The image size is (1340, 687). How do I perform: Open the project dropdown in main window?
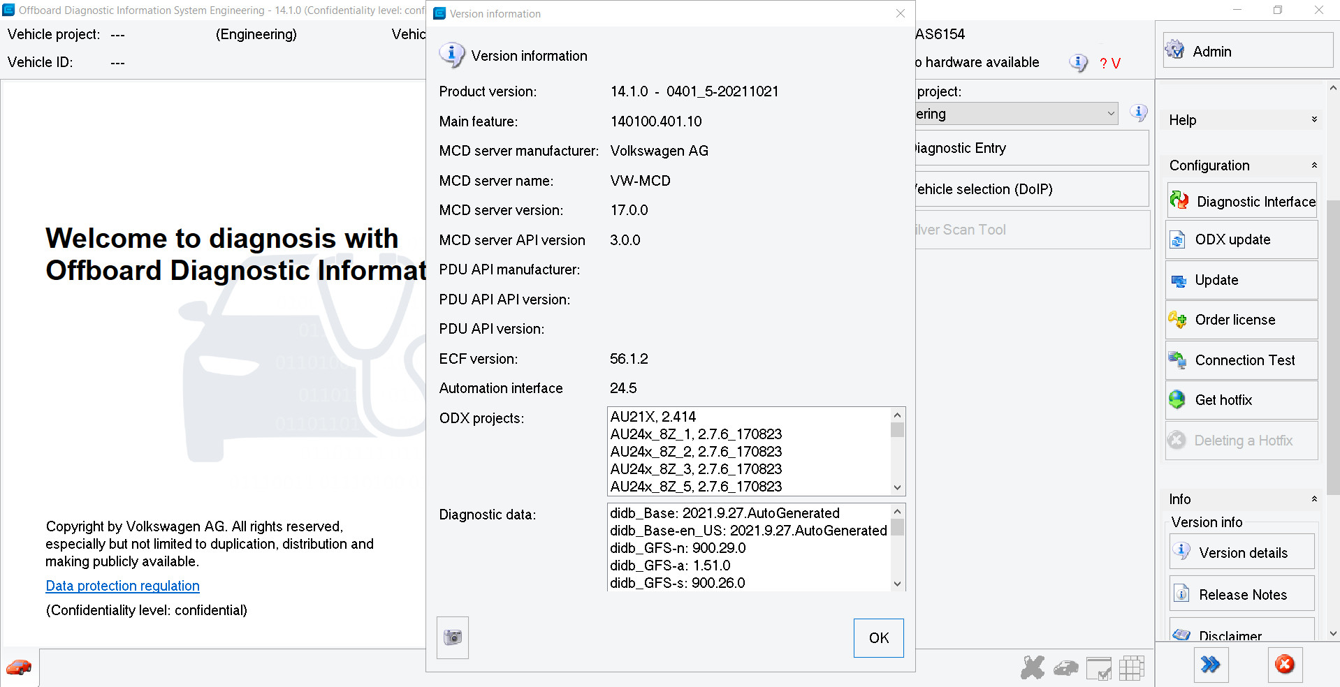[x=1017, y=113]
